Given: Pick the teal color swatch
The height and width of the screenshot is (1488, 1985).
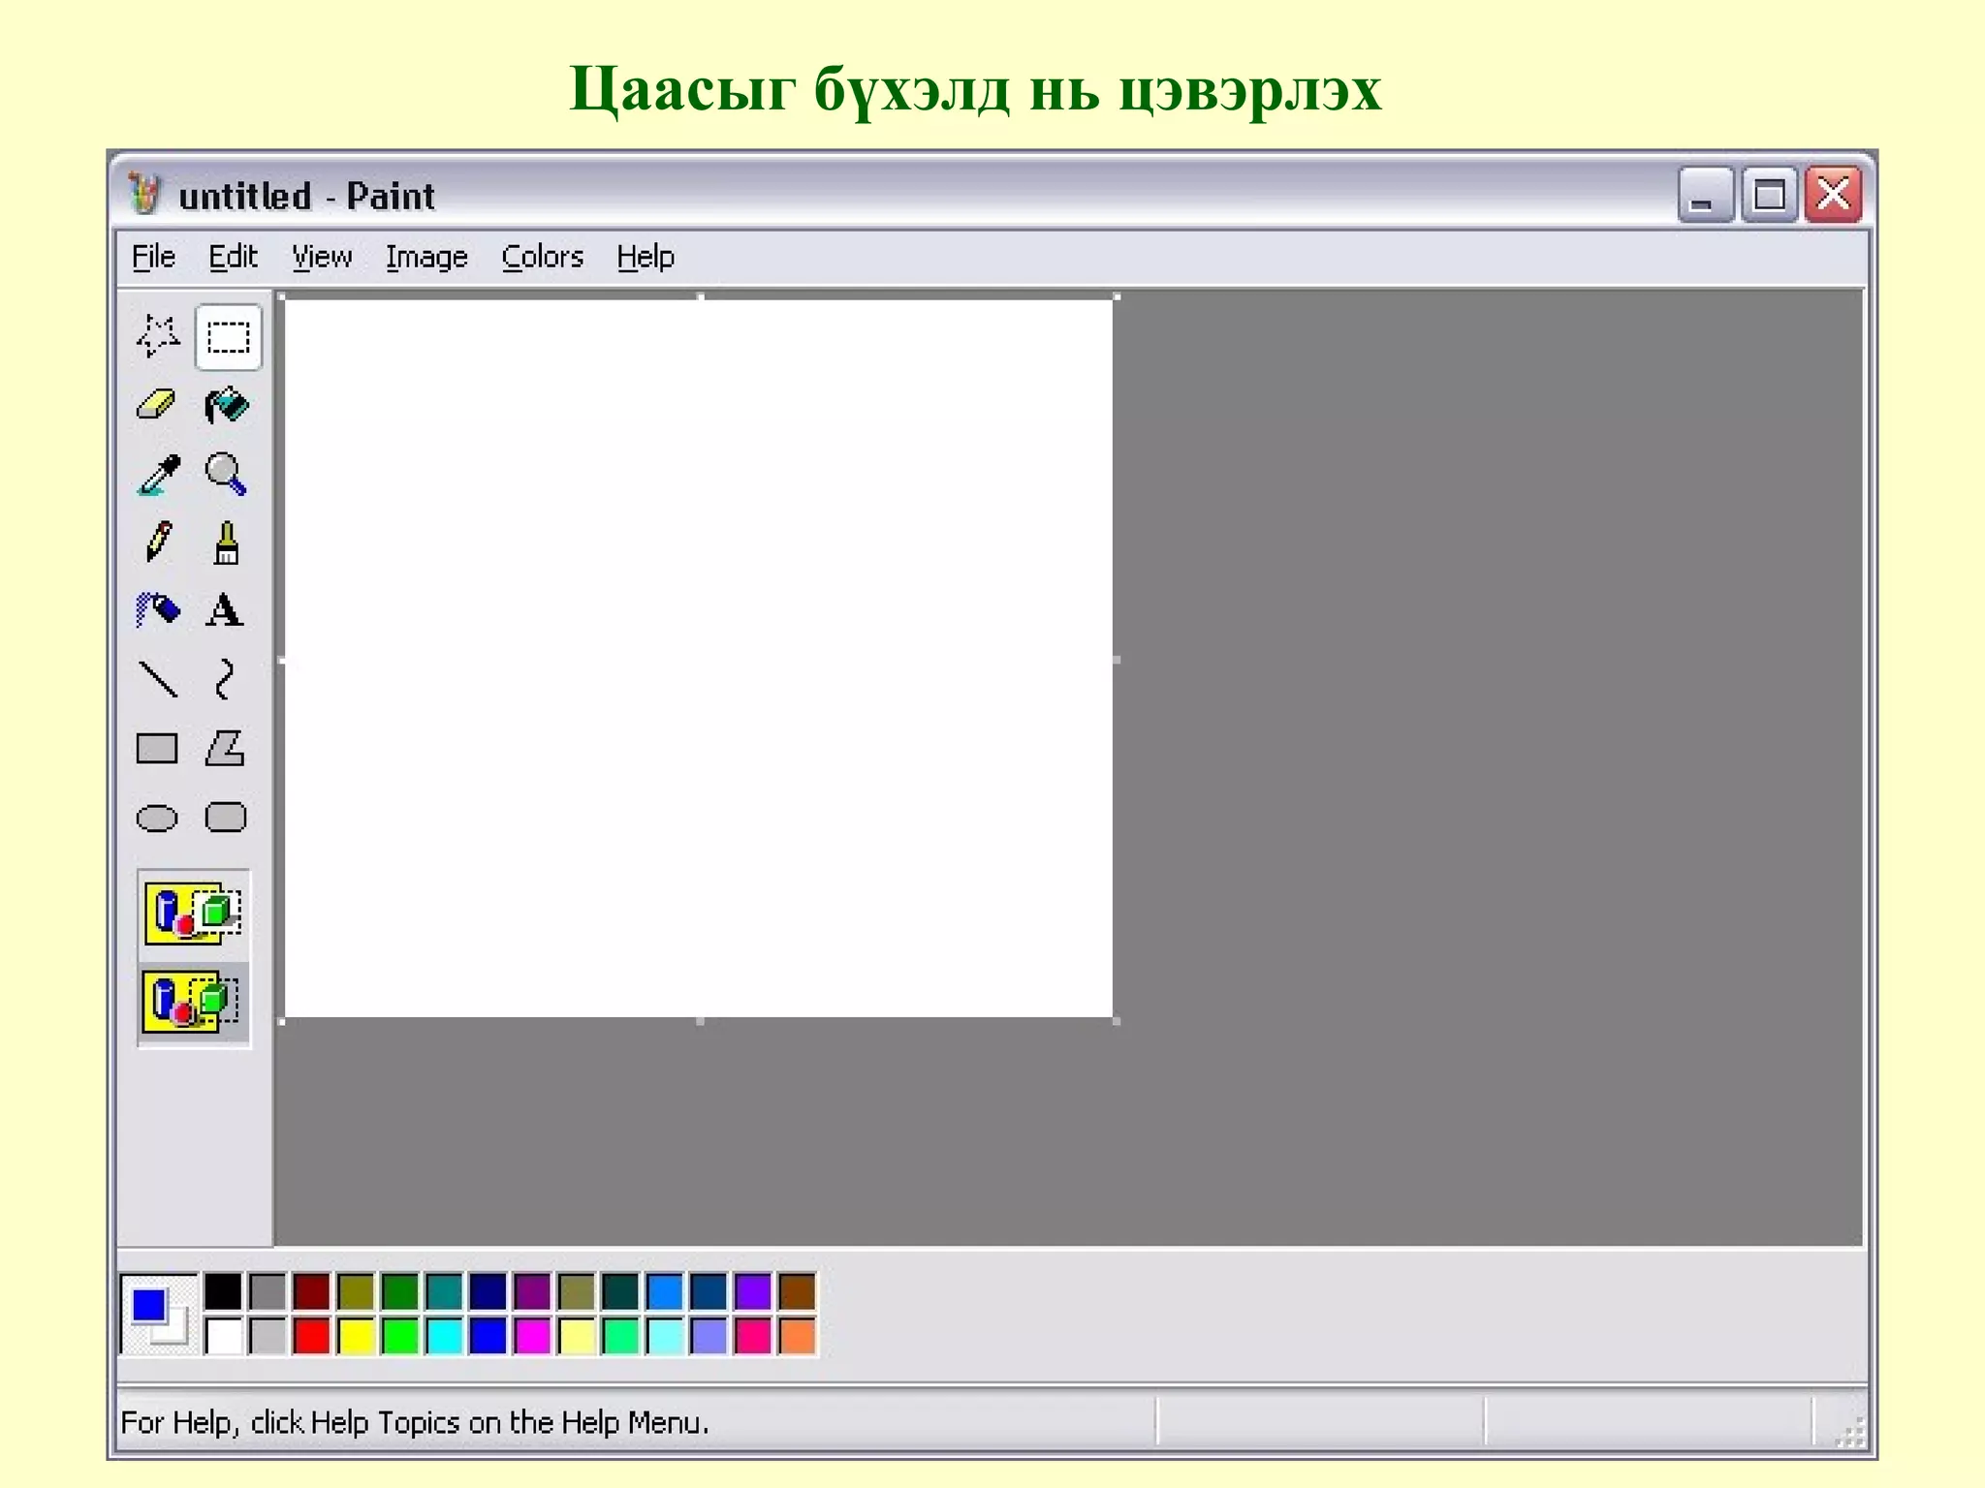Looking at the screenshot, I should (444, 1291).
